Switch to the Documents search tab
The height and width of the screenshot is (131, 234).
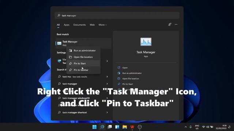[x=79, y=25]
